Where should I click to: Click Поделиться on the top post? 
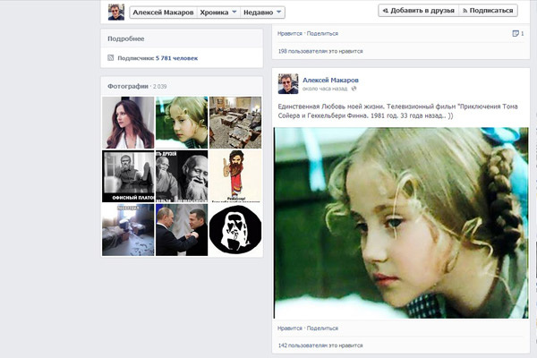click(322, 34)
